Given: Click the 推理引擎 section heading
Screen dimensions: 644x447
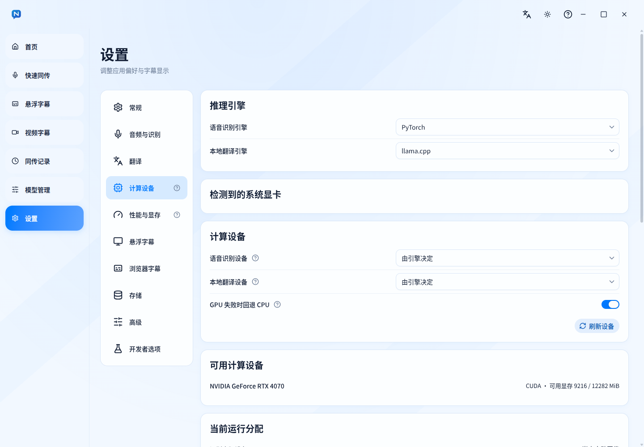Looking at the screenshot, I should [x=228, y=105].
